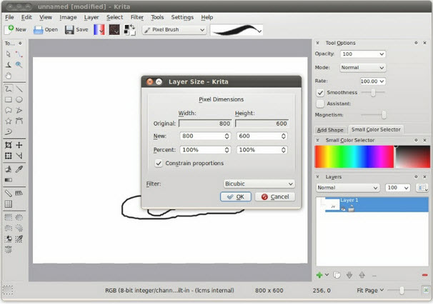Open Tool Options Mode dropdown
Screen dimensions: 433x305
[x=362, y=68]
